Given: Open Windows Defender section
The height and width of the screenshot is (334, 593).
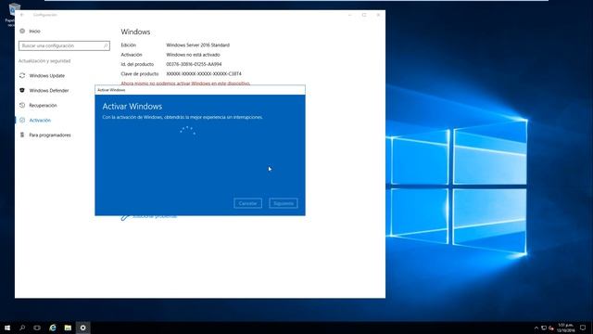Looking at the screenshot, I should 49,91.
